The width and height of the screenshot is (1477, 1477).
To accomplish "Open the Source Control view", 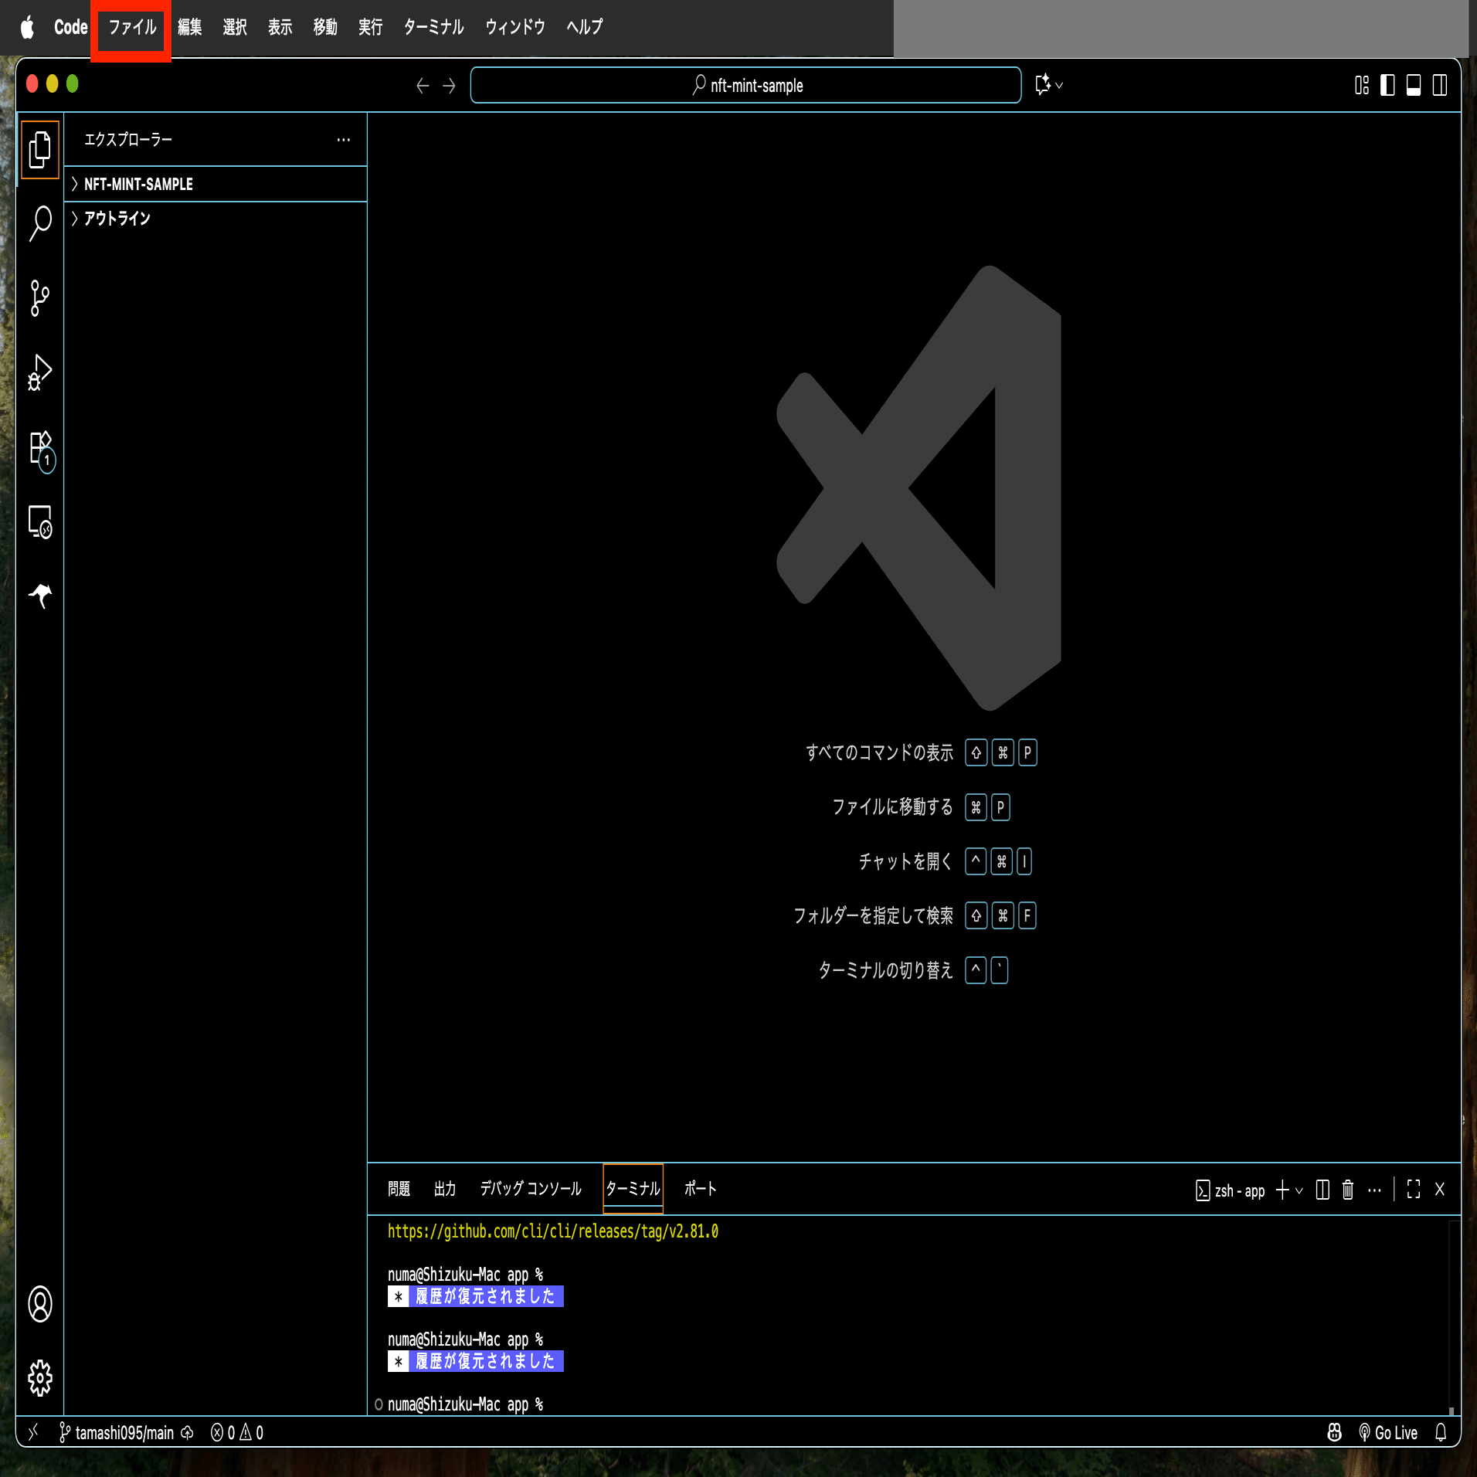I will [x=40, y=298].
